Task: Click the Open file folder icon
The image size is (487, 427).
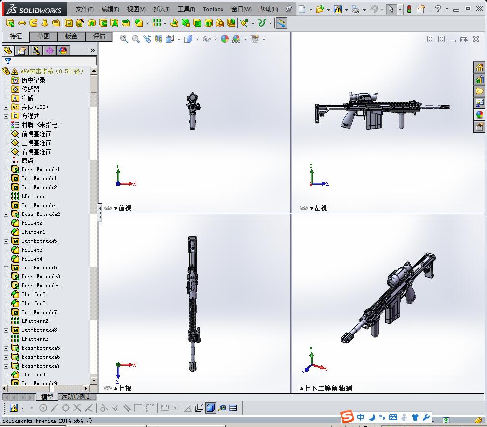Action: [x=320, y=9]
